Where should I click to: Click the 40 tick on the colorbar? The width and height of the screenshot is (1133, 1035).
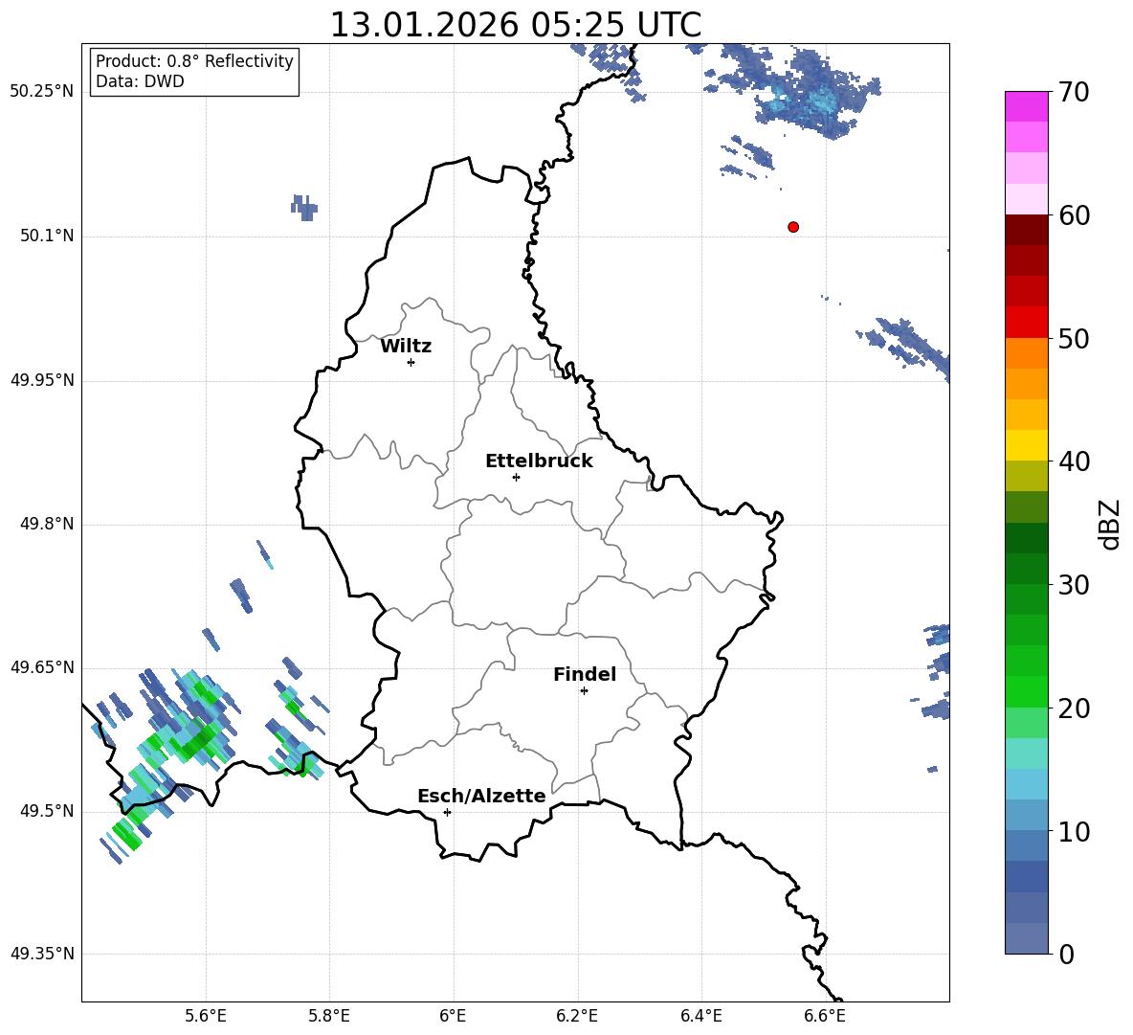[x=1074, y=461]
